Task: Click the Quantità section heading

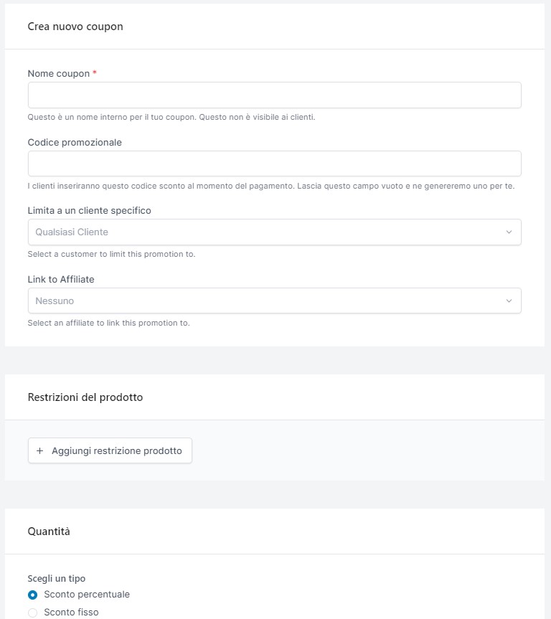Action: (49, 531)
